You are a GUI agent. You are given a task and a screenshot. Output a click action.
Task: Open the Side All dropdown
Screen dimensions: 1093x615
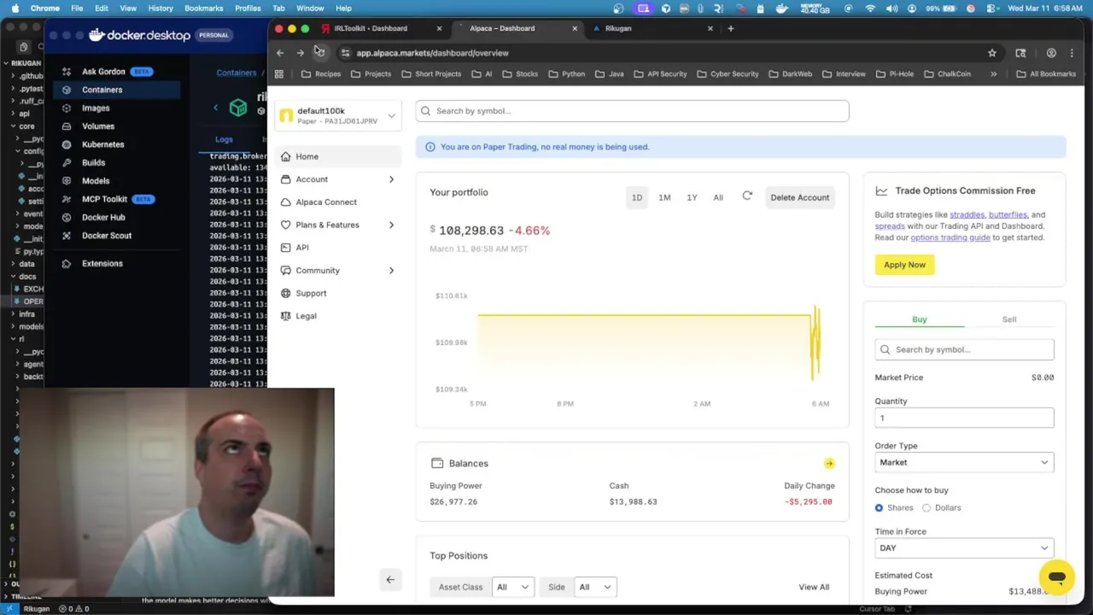click(595, 587)
